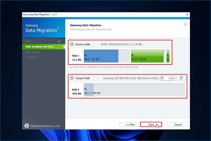Close the Samsung Data Migration window

[187, 14]
